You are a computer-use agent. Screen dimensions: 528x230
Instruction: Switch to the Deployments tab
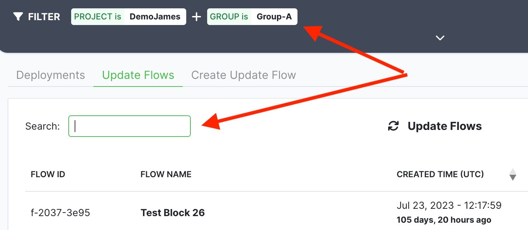pyautogui.click(x=51, y=75)
